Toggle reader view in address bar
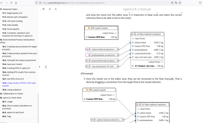Viewport: 203px width, 123px height. pos(172,3)
